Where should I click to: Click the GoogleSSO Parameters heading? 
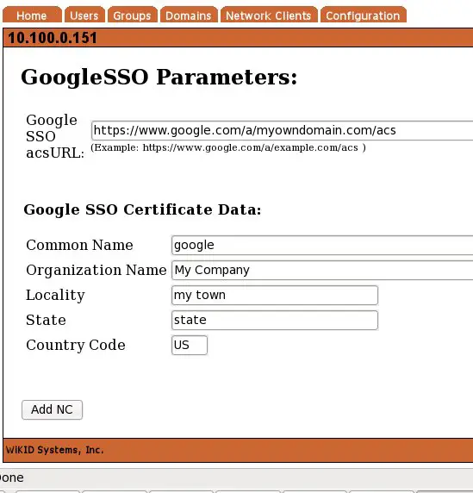point(159,78)
